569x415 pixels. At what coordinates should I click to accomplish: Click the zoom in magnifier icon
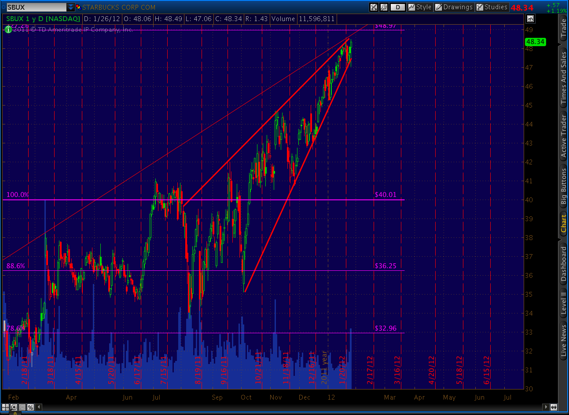click(14, 408)
